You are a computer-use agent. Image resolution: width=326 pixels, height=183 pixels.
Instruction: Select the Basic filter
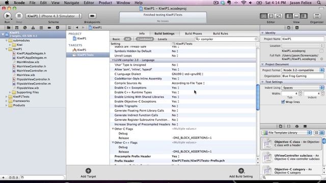116,39
